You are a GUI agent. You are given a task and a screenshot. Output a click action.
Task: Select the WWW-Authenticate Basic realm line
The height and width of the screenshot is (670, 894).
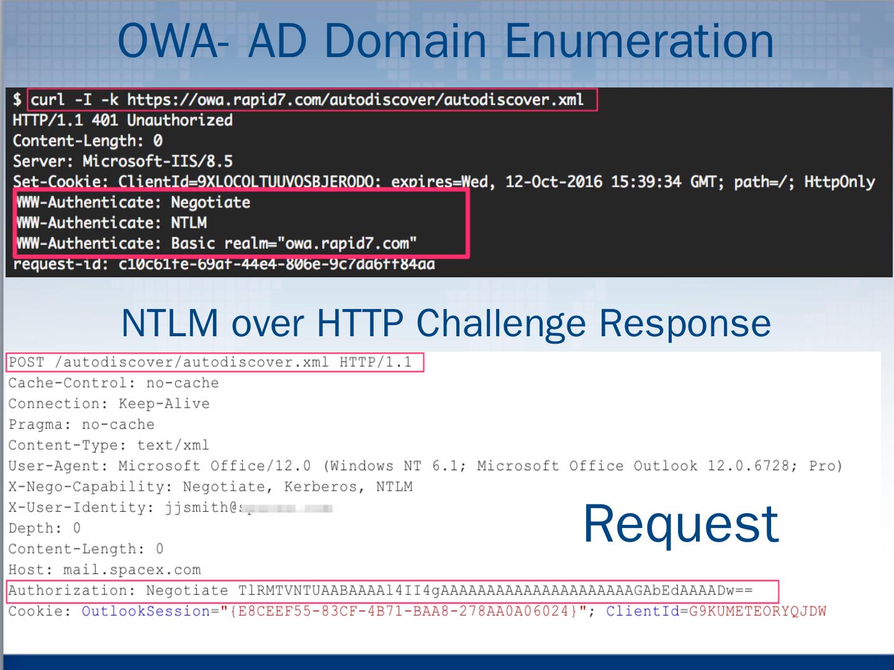coord(217,243)
